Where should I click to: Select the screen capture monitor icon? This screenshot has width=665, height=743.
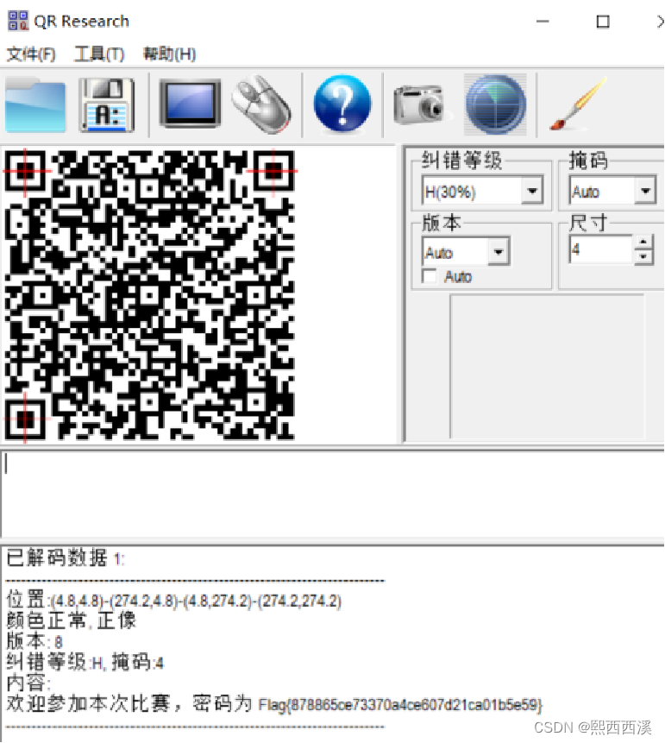[190, 104]
